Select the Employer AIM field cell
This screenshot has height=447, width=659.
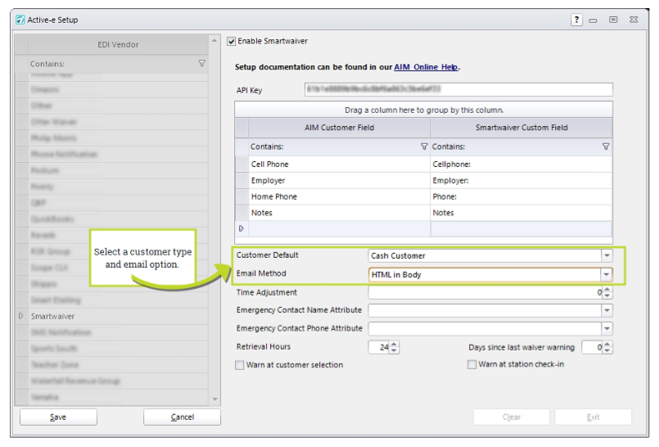point(339,181)
